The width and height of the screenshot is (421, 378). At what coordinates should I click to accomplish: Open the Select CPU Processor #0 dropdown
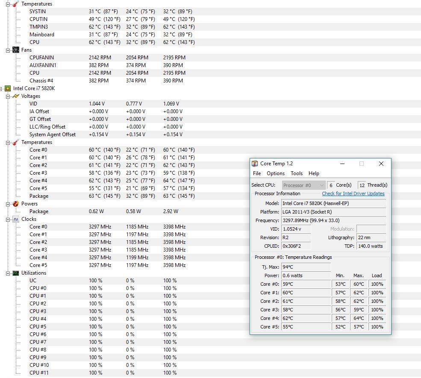[303, 185]
